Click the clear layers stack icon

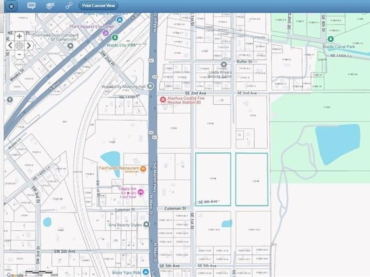point(50,6)
